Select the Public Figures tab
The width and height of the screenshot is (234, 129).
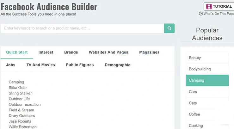click(x=80, y=65)
